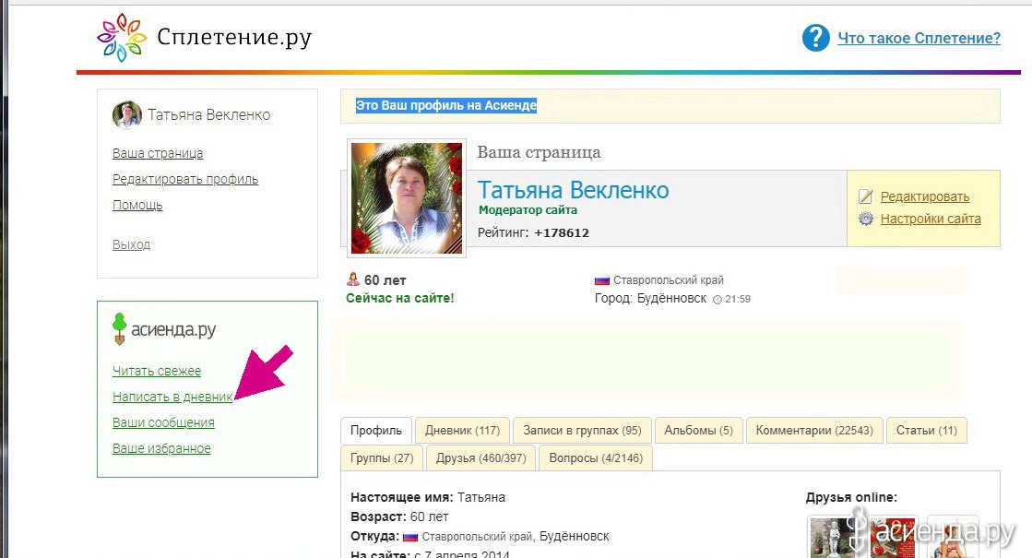
Task: Click the Татьяна Векленко name in the sidebar
Action: (208, 115)
